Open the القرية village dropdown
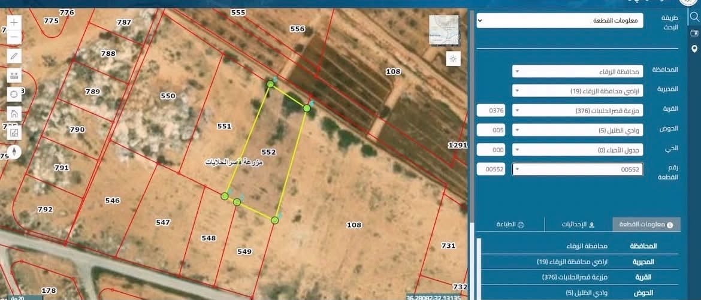The width and height of the screenshot is (701, 300). 578,110
